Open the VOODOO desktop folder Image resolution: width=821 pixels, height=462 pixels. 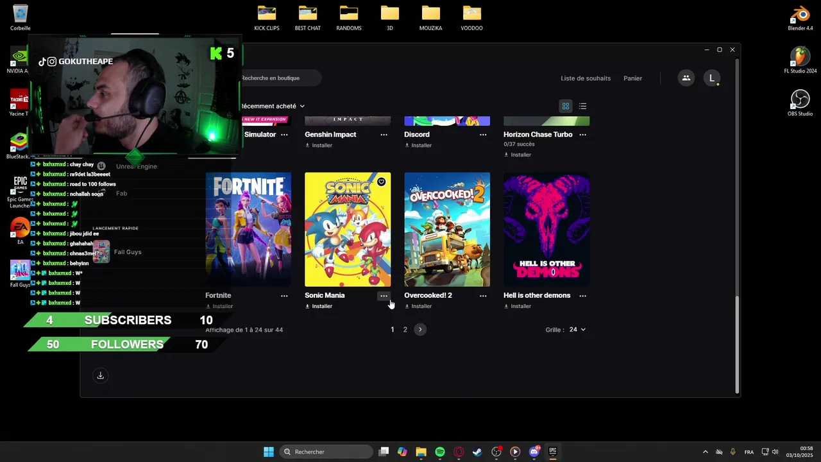(x=472, y=17)
